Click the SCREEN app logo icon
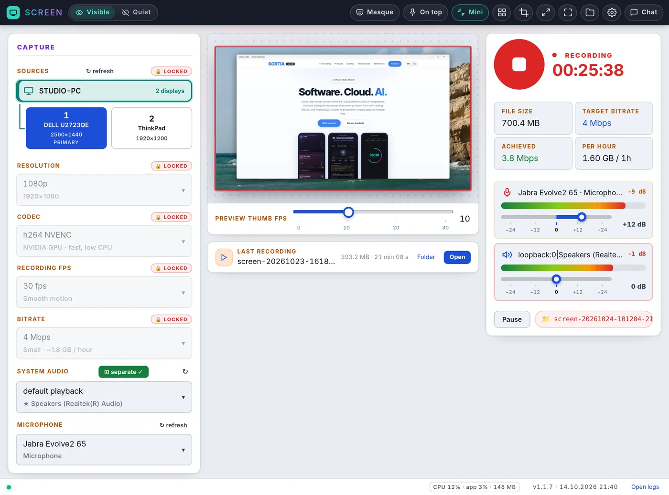Viewport: 669px width, 495px height. coord(13,12)
